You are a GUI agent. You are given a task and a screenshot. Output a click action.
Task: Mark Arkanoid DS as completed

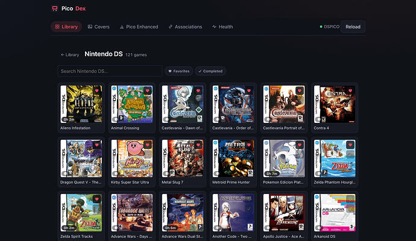(x=350, y=208)
